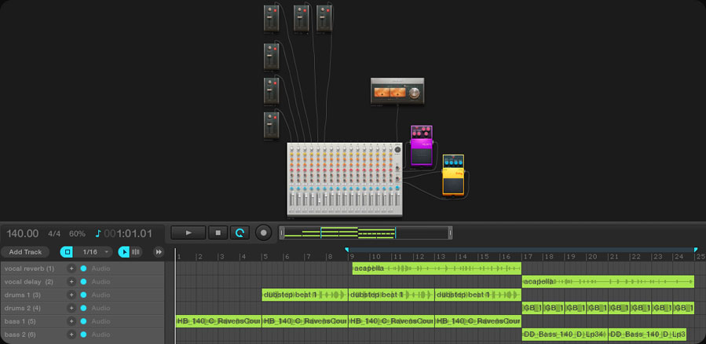The height and width of the screenshot is (344, 706).
Task: Toggle the snap-to-grid square icon
Action: click(x=67, y=251)
